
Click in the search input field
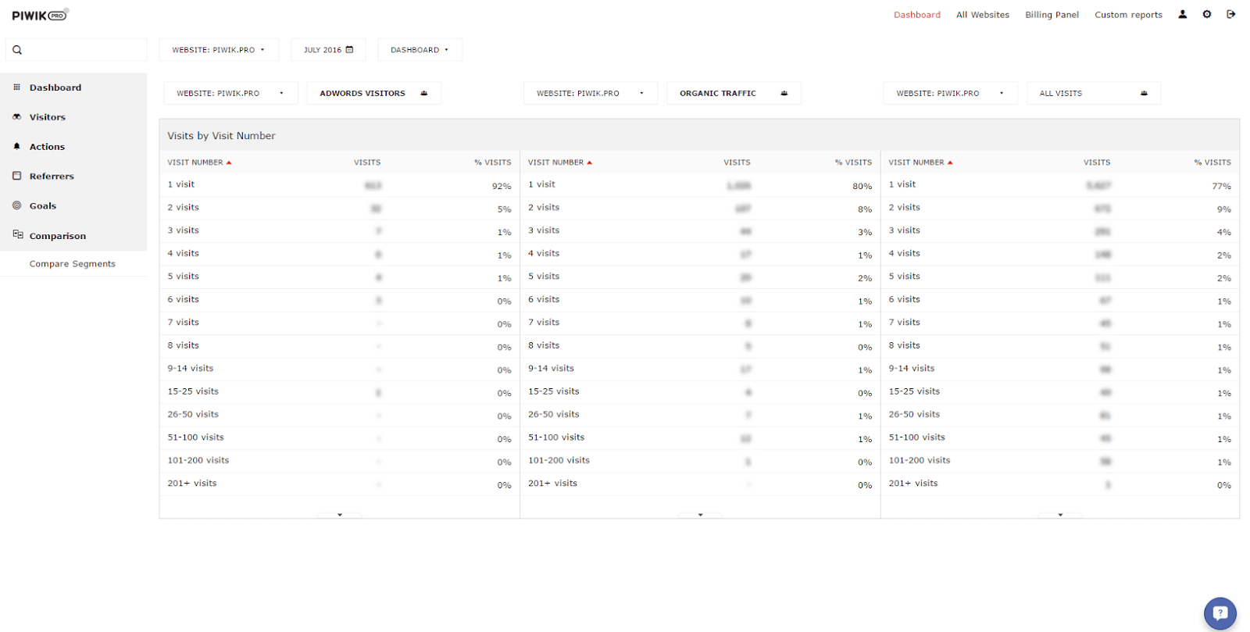point(76,50)
